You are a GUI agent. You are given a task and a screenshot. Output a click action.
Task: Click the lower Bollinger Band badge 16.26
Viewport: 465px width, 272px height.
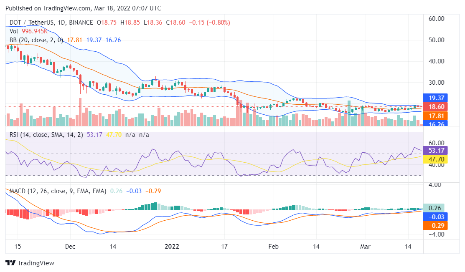[x=436, y=123]
